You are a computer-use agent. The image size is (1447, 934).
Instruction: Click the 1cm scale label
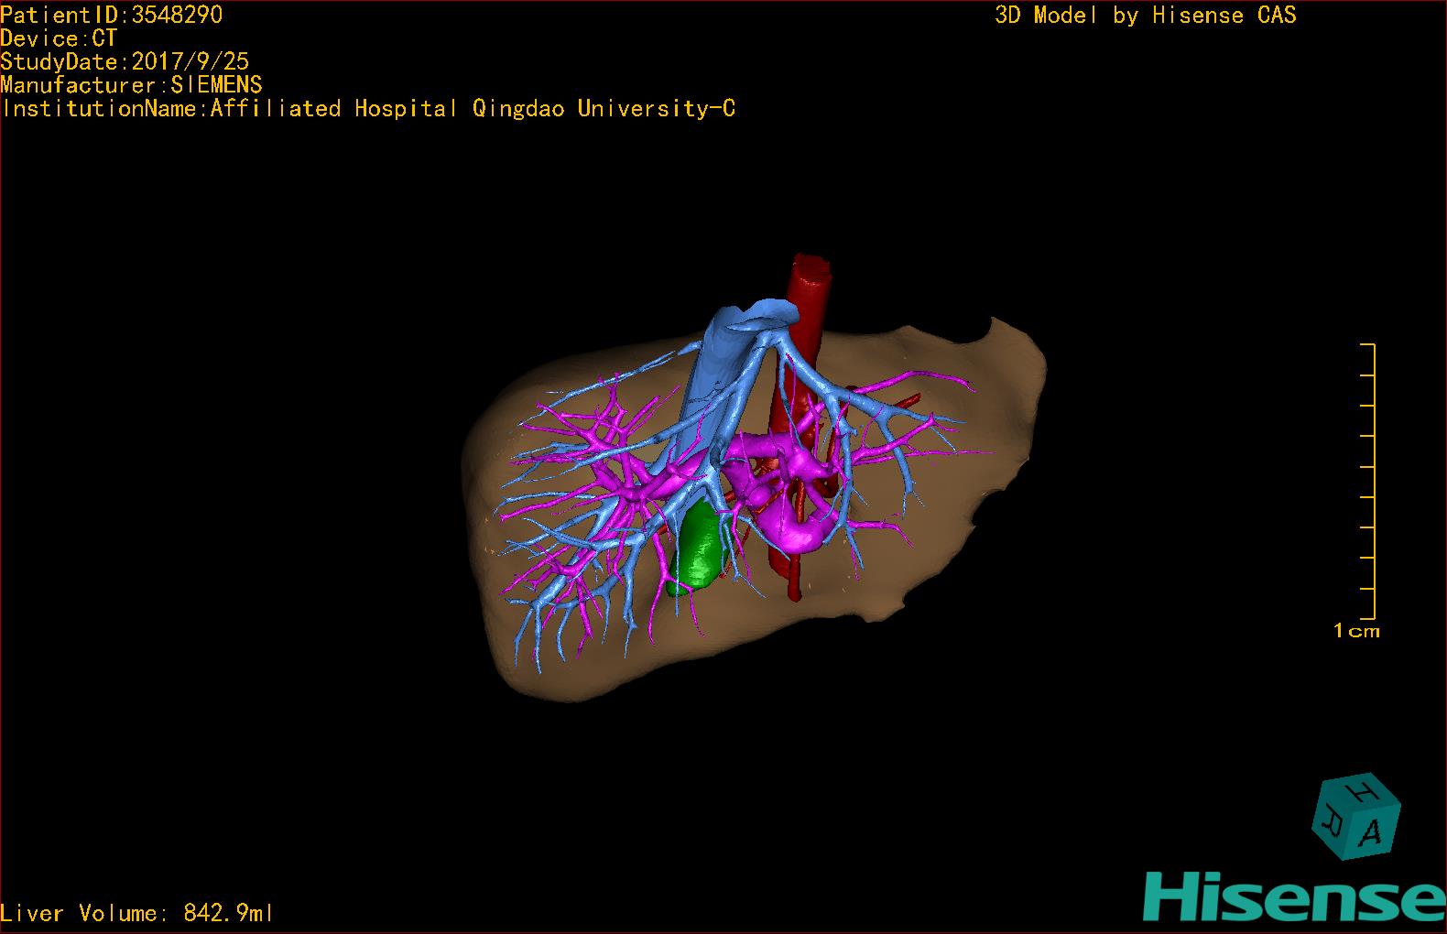(1356, 631)
